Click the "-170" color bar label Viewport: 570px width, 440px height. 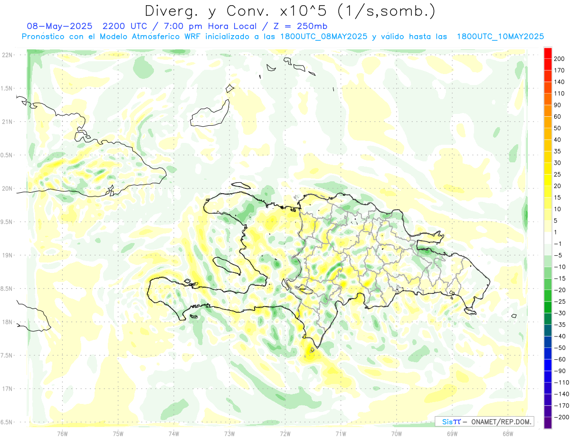click(x=560, y=406)
